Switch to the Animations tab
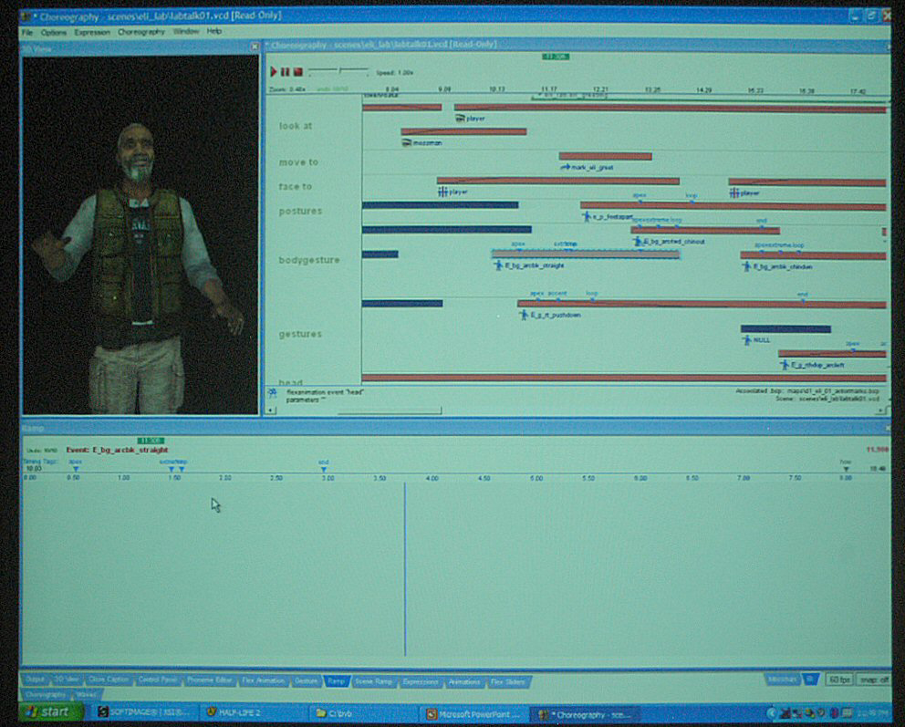 tap(464, 682)
